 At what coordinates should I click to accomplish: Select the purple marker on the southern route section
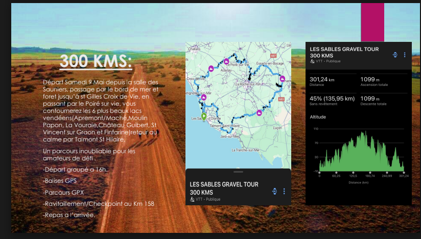[259, 113]
